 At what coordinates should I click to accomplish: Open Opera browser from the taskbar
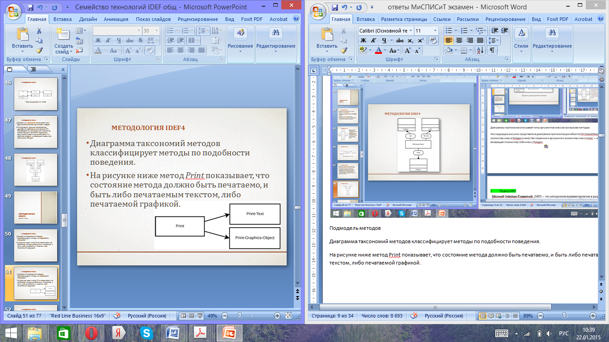click(x=91, y=333)
